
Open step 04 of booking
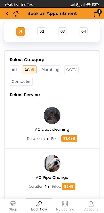click(83, 32)
